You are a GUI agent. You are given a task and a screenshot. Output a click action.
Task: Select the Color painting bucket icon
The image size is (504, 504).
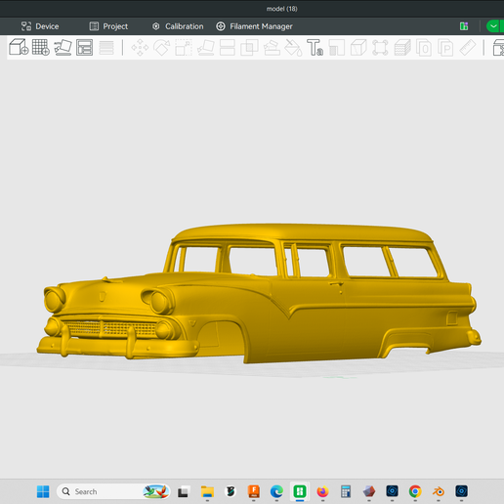click(293, 48)
